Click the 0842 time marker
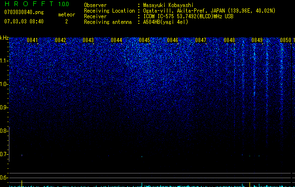Image resolution: width=295 pixels, height=187 pixels. [61, 40]
